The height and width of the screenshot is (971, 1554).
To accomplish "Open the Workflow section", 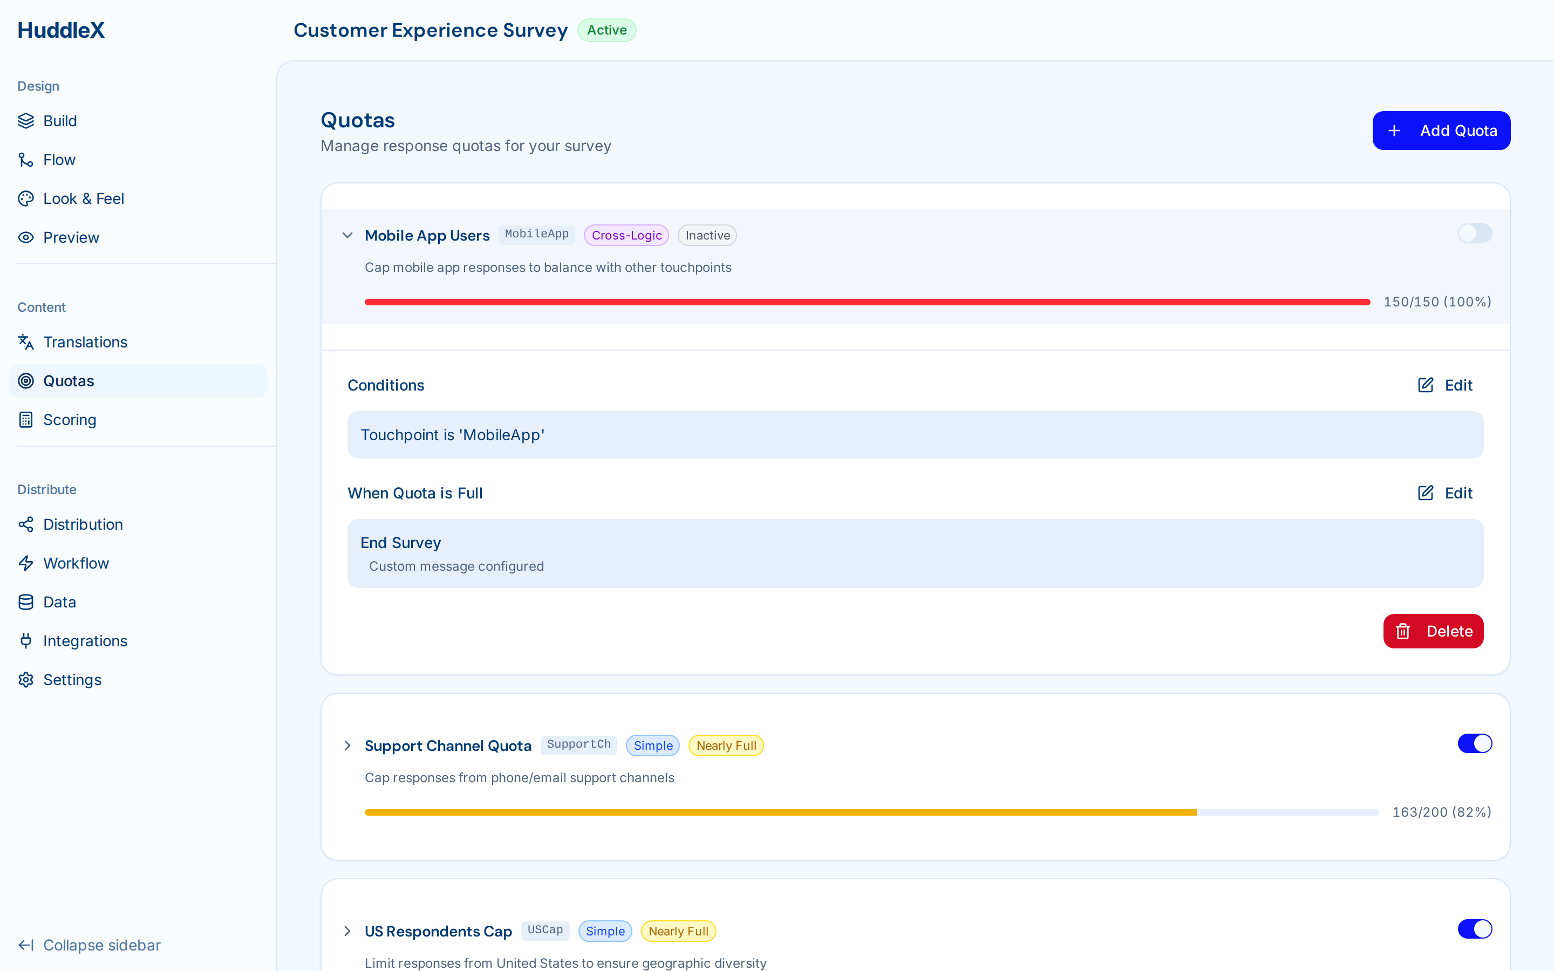I will 138,563.
